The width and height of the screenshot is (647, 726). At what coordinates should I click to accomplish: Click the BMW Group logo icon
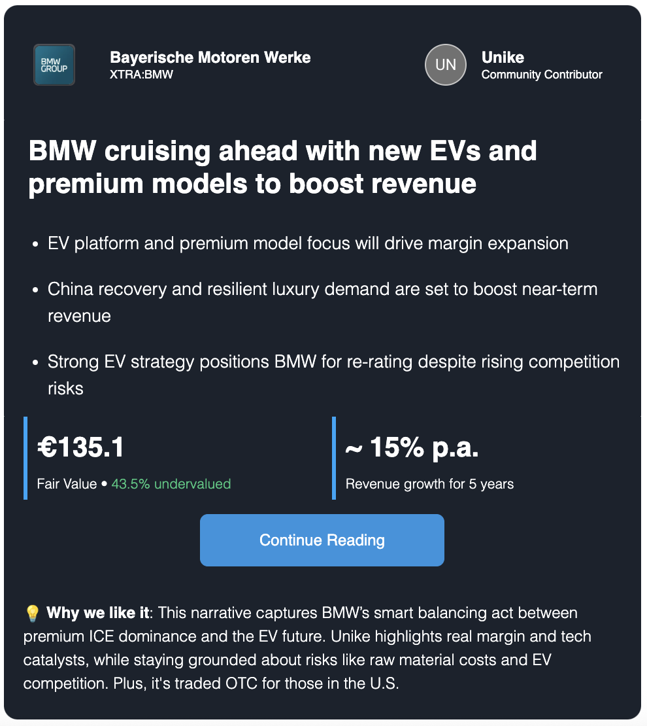click(54, 65)
